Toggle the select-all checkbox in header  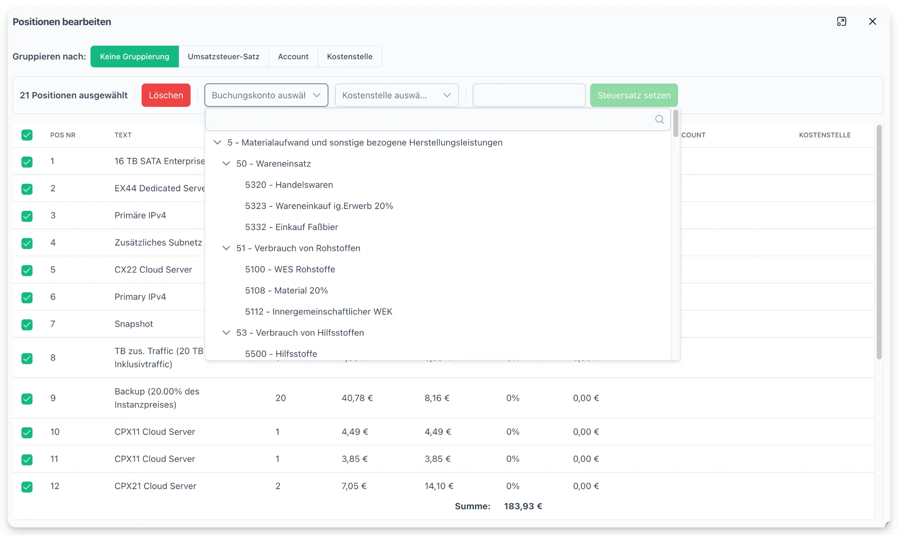[27, 135]
